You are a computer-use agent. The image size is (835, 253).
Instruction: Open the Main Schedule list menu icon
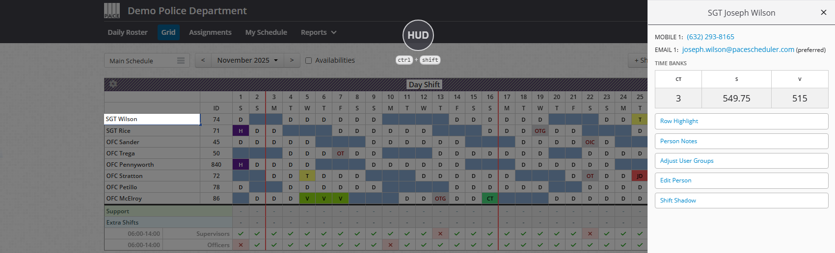pos(181,60)
